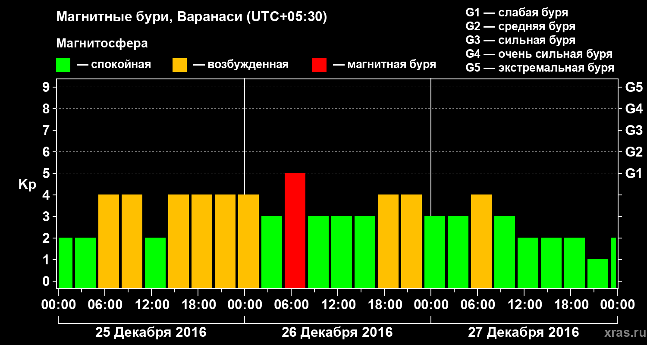Click the right-axis 'G1' label

pos(634,174)
